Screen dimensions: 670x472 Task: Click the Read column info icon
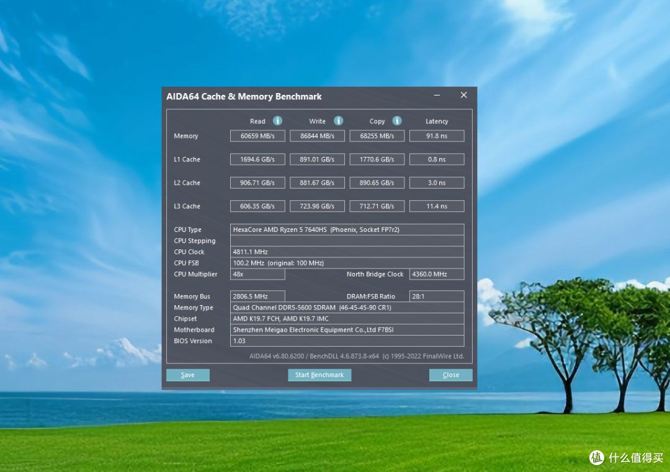point(277,121)
